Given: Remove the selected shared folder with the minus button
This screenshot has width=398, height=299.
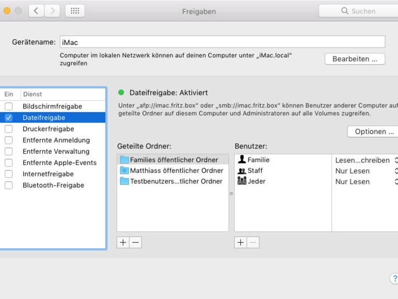Looking at the screenshot, I should click(135, 242).
